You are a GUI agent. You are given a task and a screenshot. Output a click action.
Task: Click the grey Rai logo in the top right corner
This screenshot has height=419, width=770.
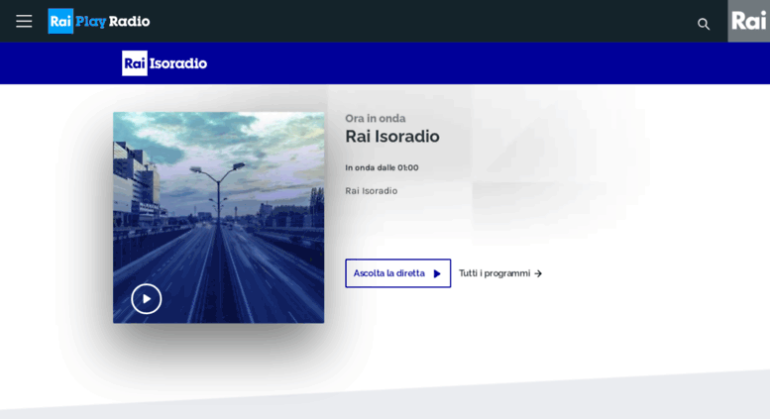[x=748, y=21]
